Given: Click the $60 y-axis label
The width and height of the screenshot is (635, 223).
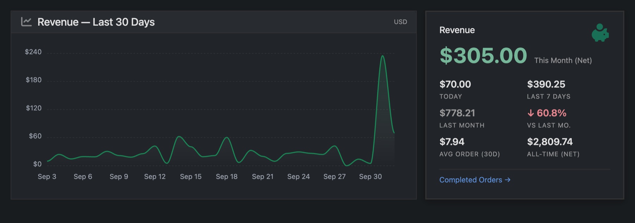Looking at the screenshot, I should (35, 136).
